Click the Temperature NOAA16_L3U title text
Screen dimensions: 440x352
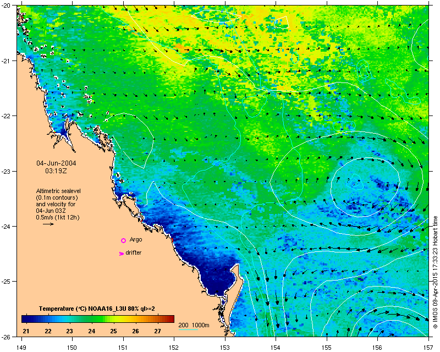(97, 309)
